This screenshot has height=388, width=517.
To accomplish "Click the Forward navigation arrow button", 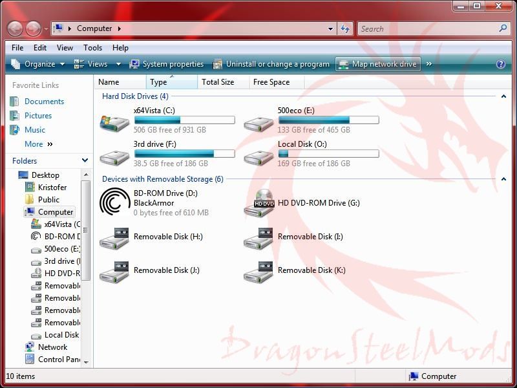I will coord(34,28).
